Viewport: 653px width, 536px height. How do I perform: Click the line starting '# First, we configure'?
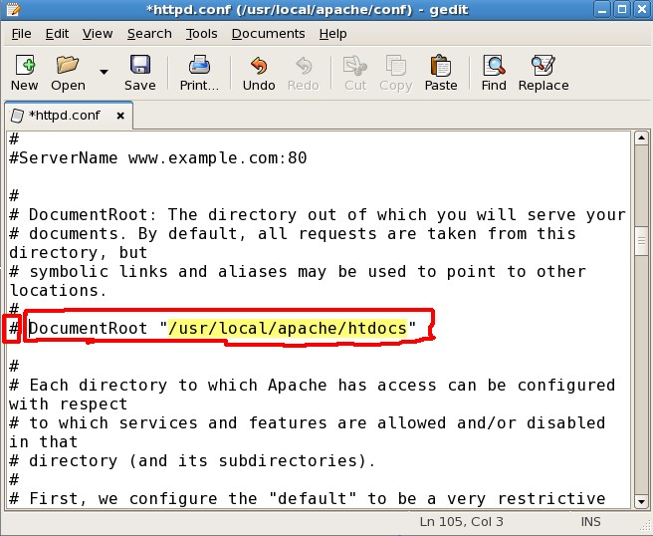pyautogui.click(x=308, y=498)
